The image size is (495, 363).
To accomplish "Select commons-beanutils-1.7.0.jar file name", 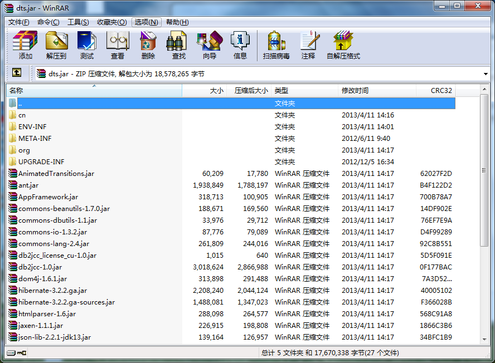I will click(64, 208).
